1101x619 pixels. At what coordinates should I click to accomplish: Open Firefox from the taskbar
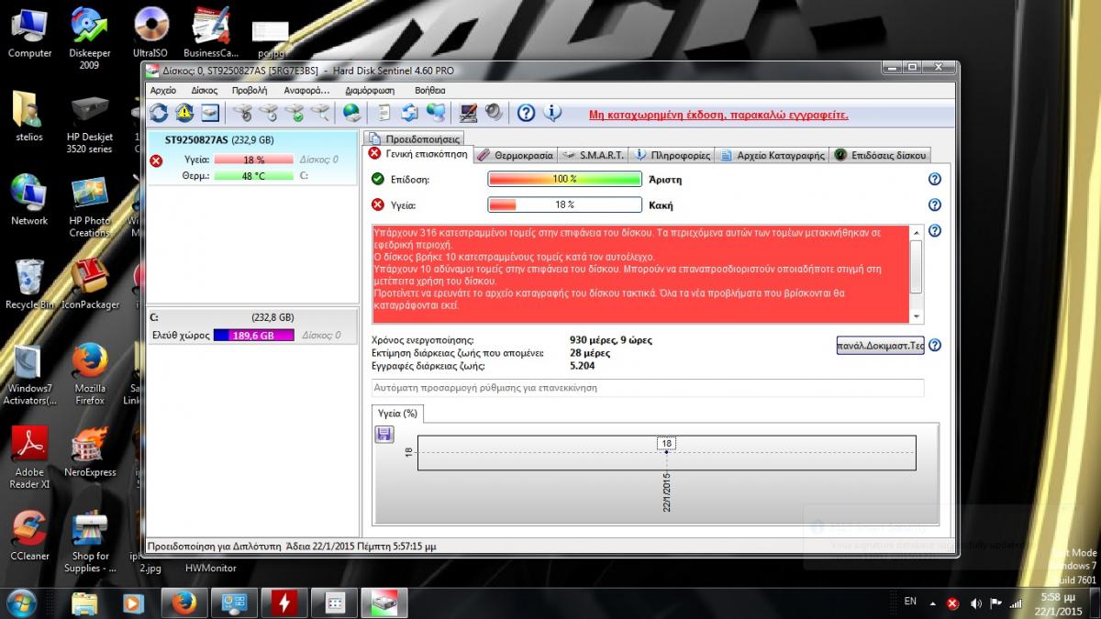click(183, 603)
